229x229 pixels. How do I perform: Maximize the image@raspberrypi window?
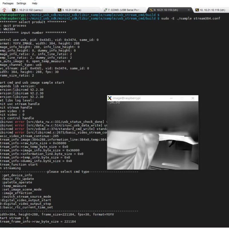pos(182,98)
